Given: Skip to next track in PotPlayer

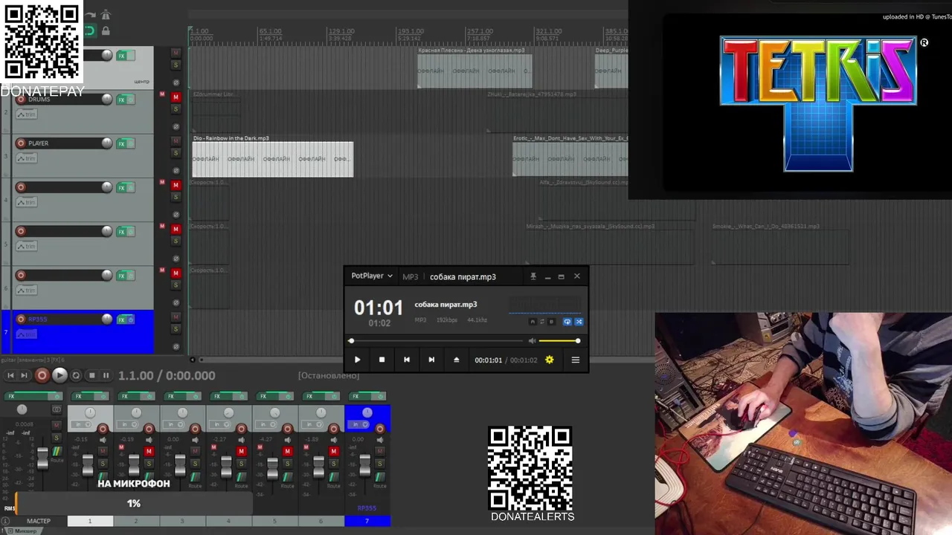Looking at the screenshot, I should point(431,360).
